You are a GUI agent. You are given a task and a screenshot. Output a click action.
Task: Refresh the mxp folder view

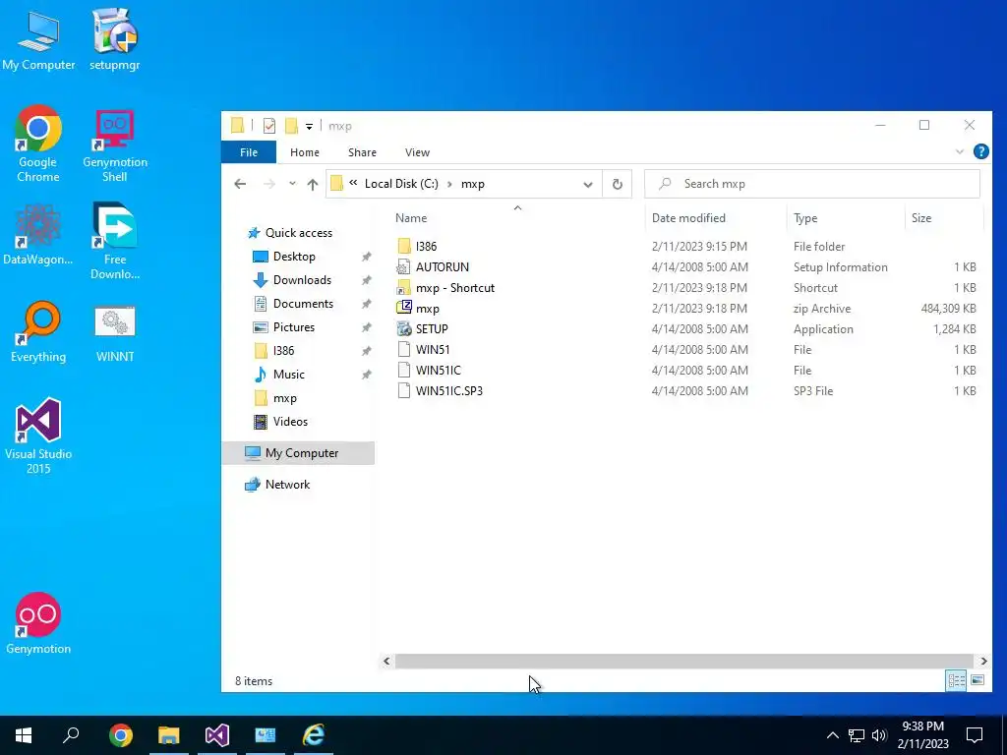click(618, 184)
